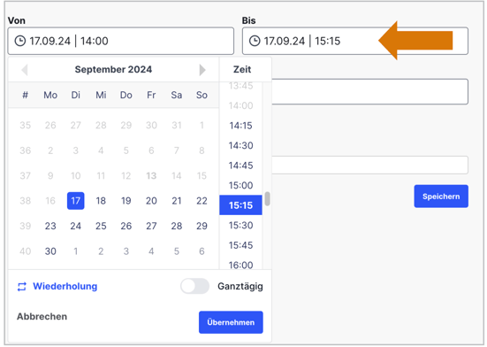Click the repeat icon beside Wiederholung
The image size is (487, 347).
(22, 287)
